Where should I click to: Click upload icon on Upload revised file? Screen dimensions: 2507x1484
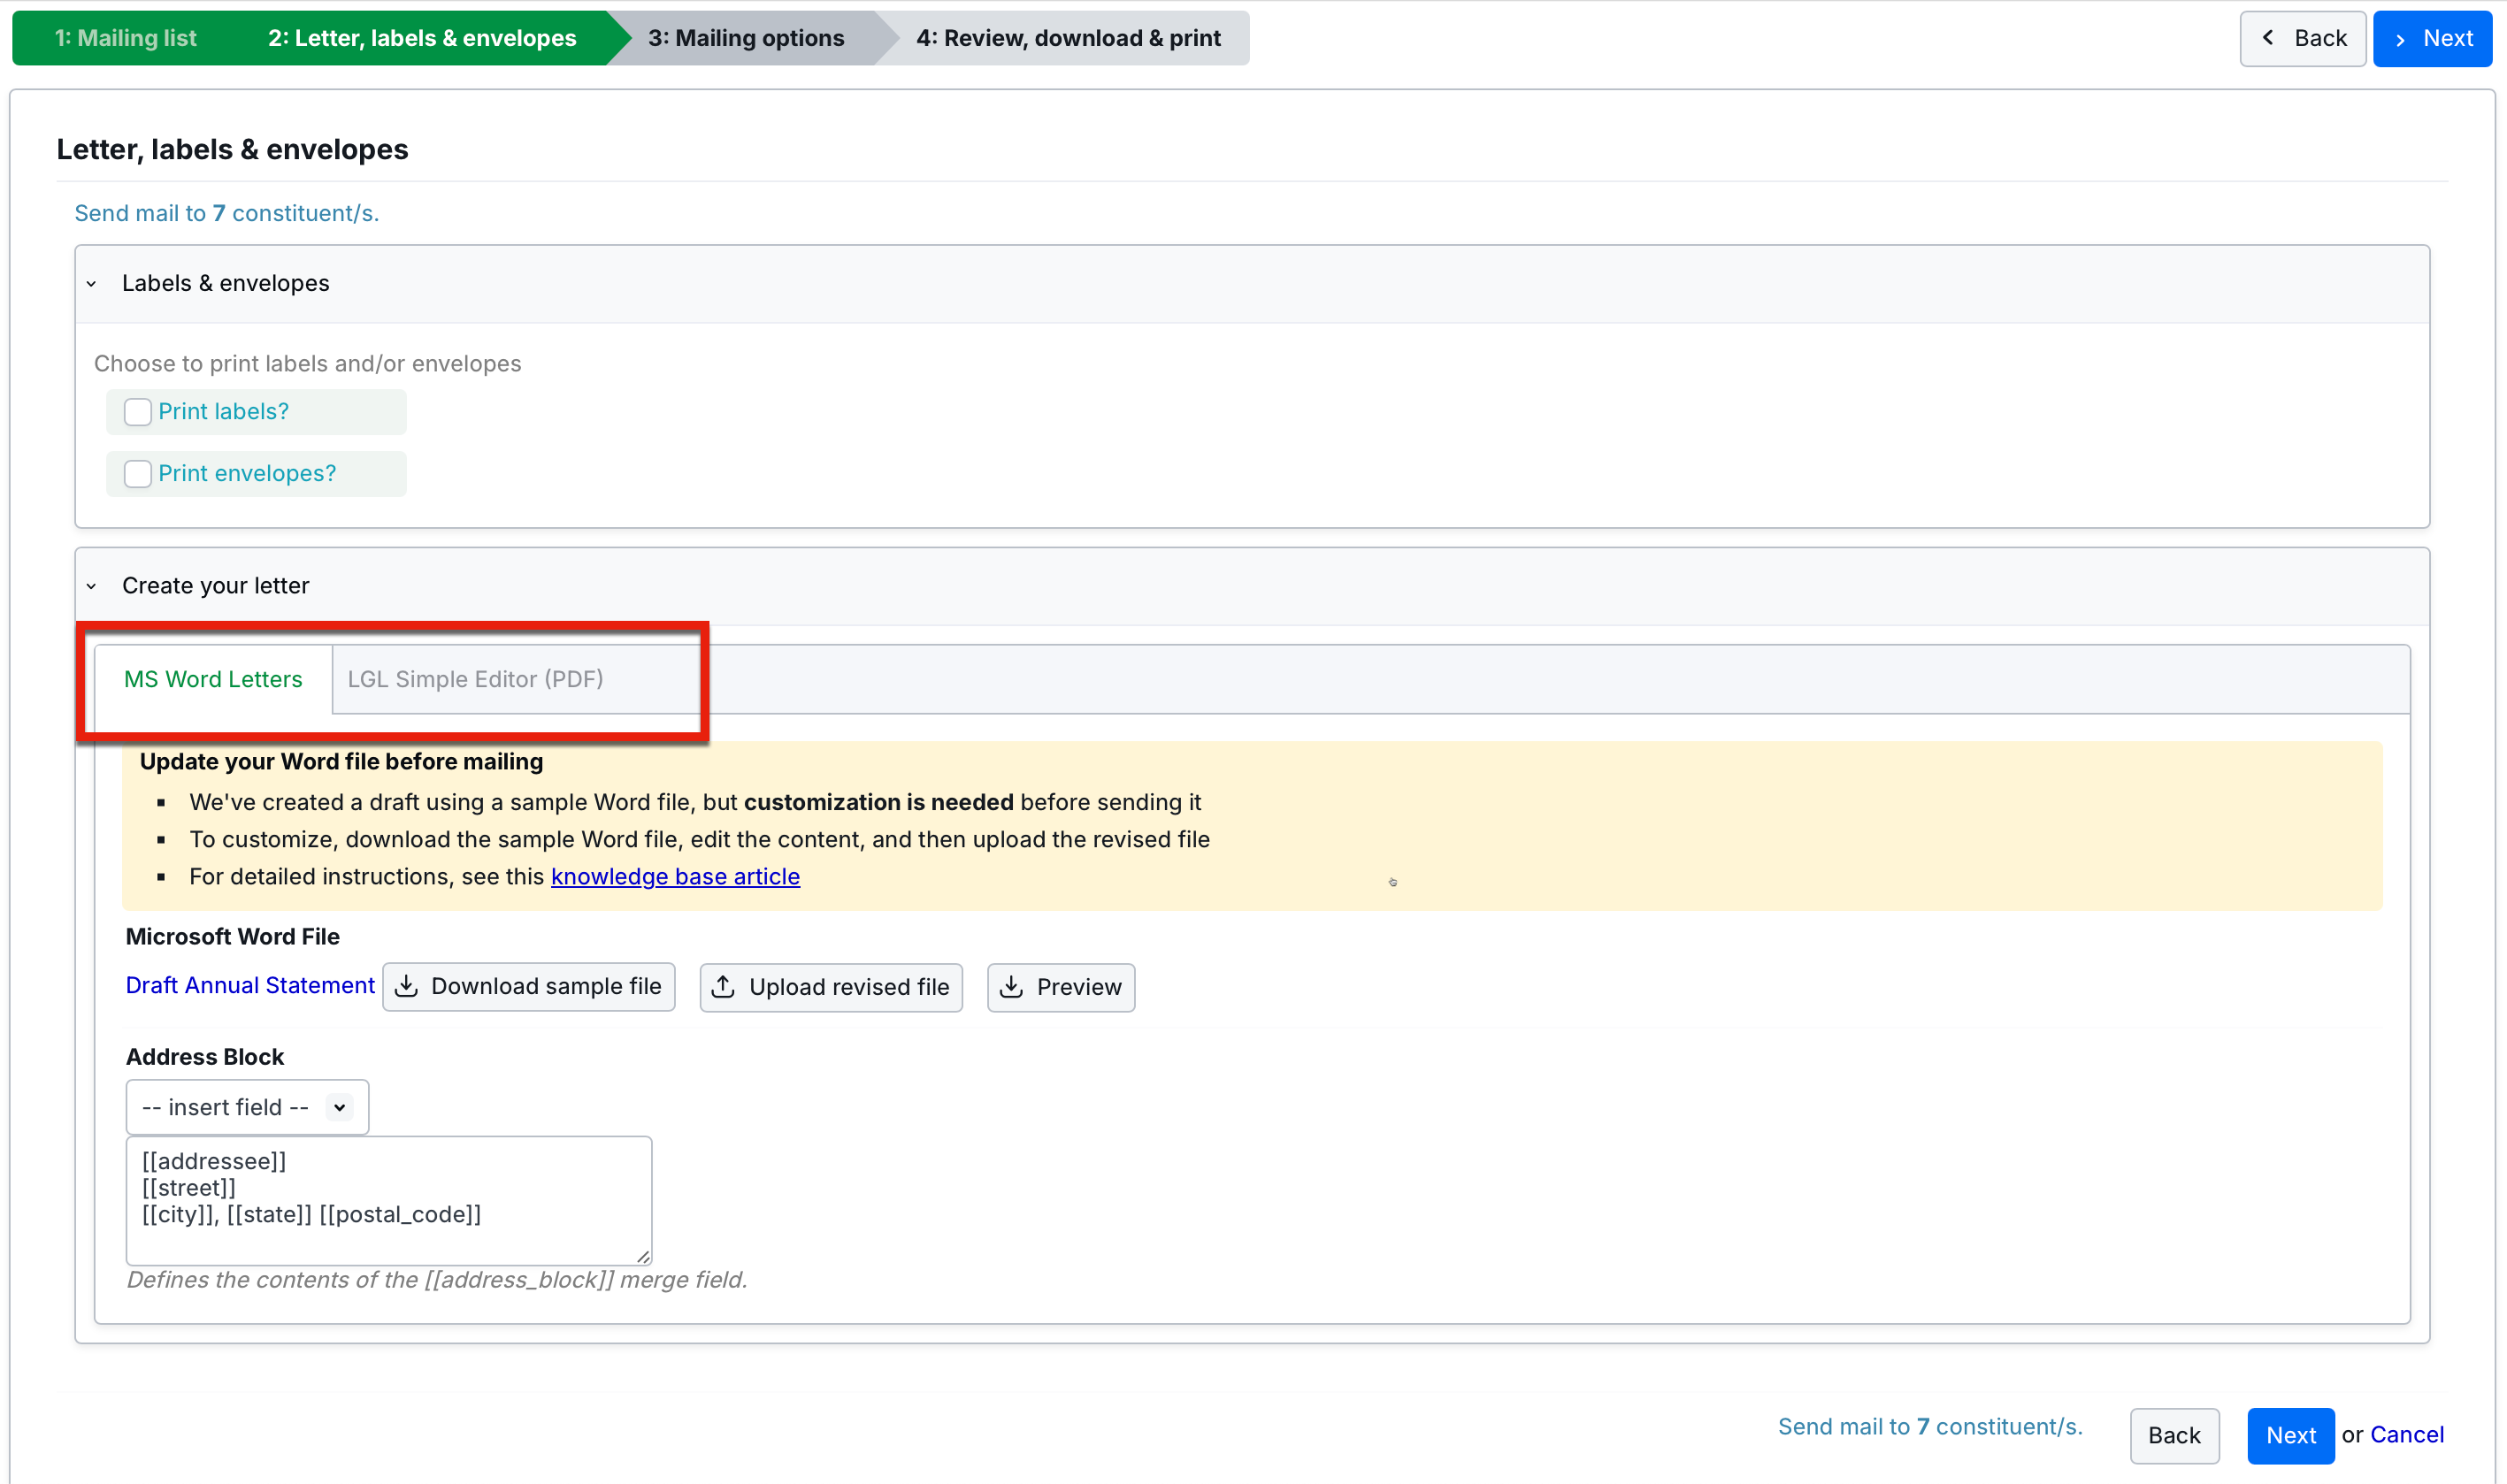coord(723,987)
